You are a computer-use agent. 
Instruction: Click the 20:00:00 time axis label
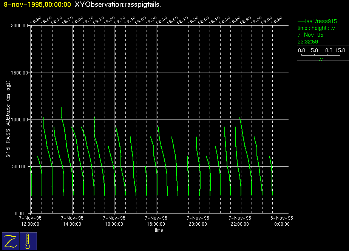(198, 224)
